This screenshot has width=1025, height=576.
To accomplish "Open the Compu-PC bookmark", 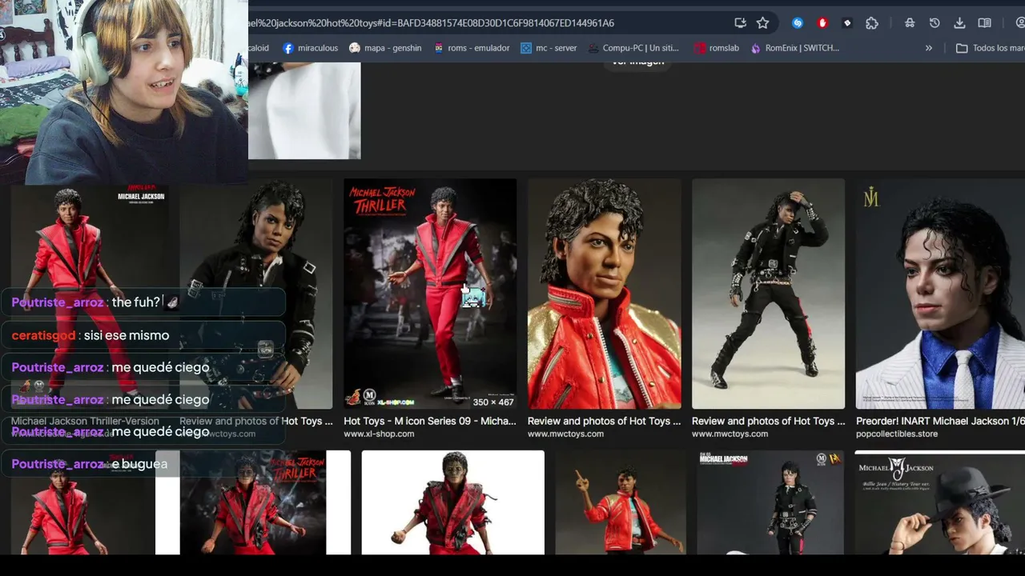I will tap(633, 48).
